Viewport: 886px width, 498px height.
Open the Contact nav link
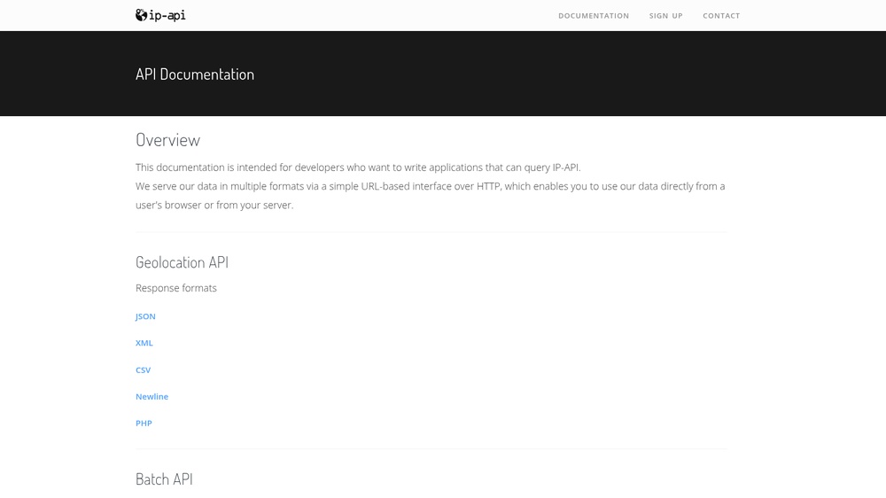[721, 16]
